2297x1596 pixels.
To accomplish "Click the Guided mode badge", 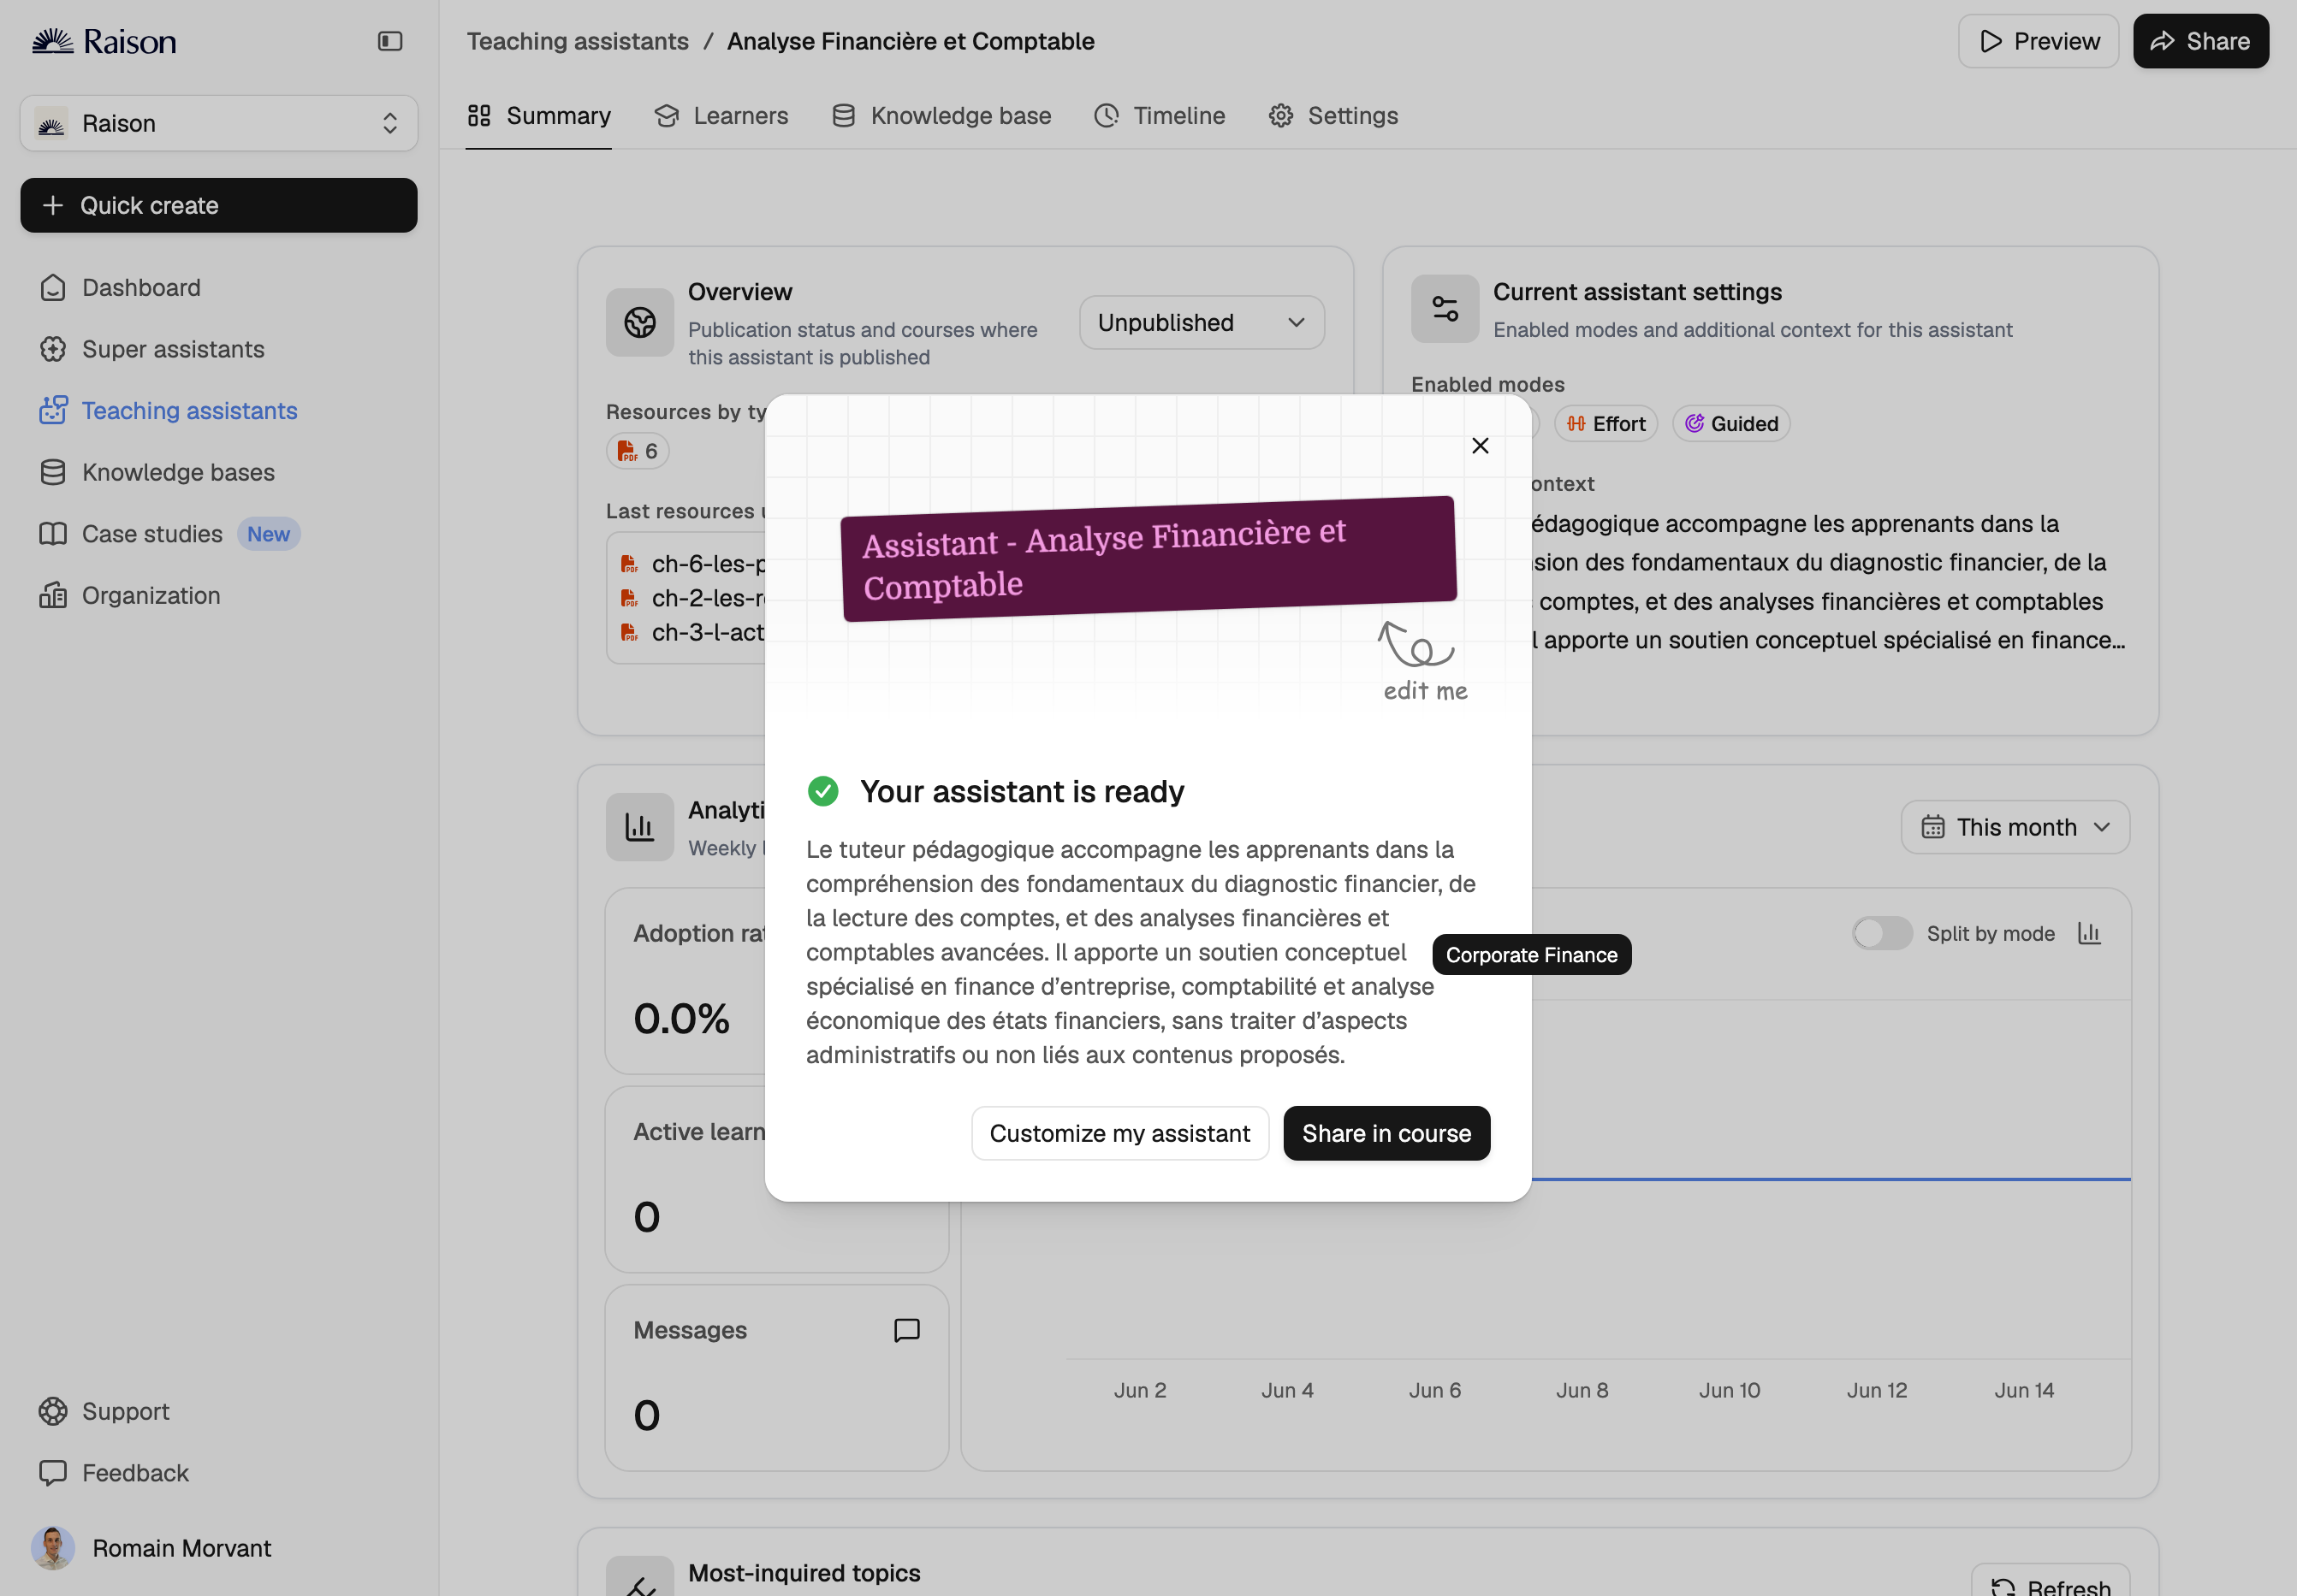I will click(1730, 424).
